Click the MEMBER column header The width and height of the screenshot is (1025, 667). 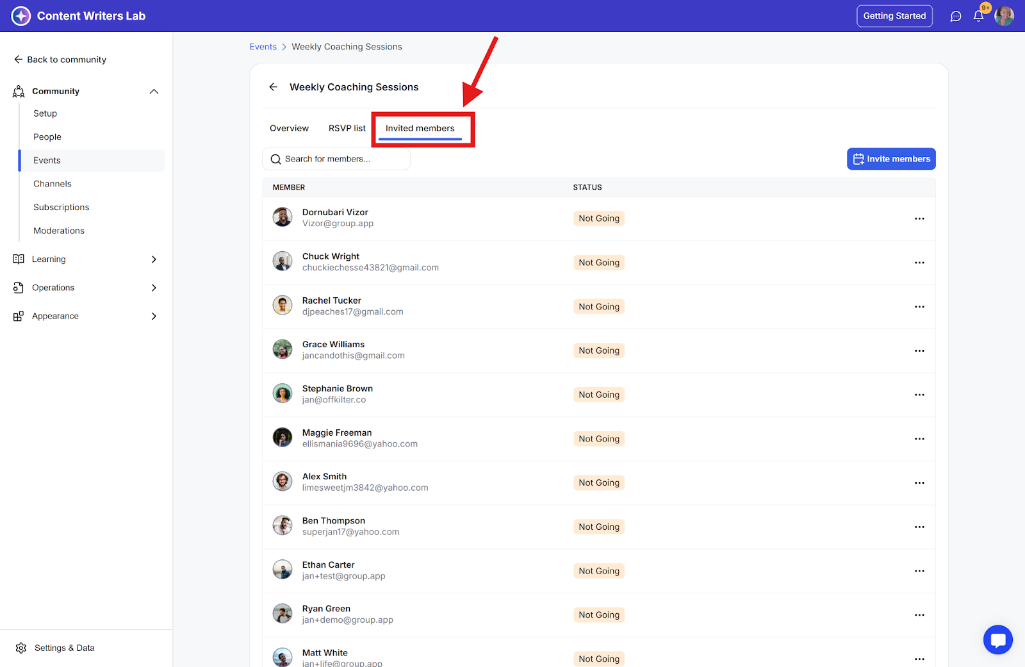pyautogui.click(x=289, y=187)
